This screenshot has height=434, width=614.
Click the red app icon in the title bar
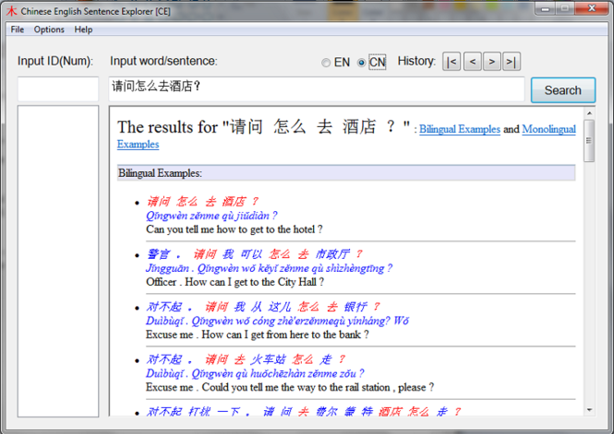[12, 11]
